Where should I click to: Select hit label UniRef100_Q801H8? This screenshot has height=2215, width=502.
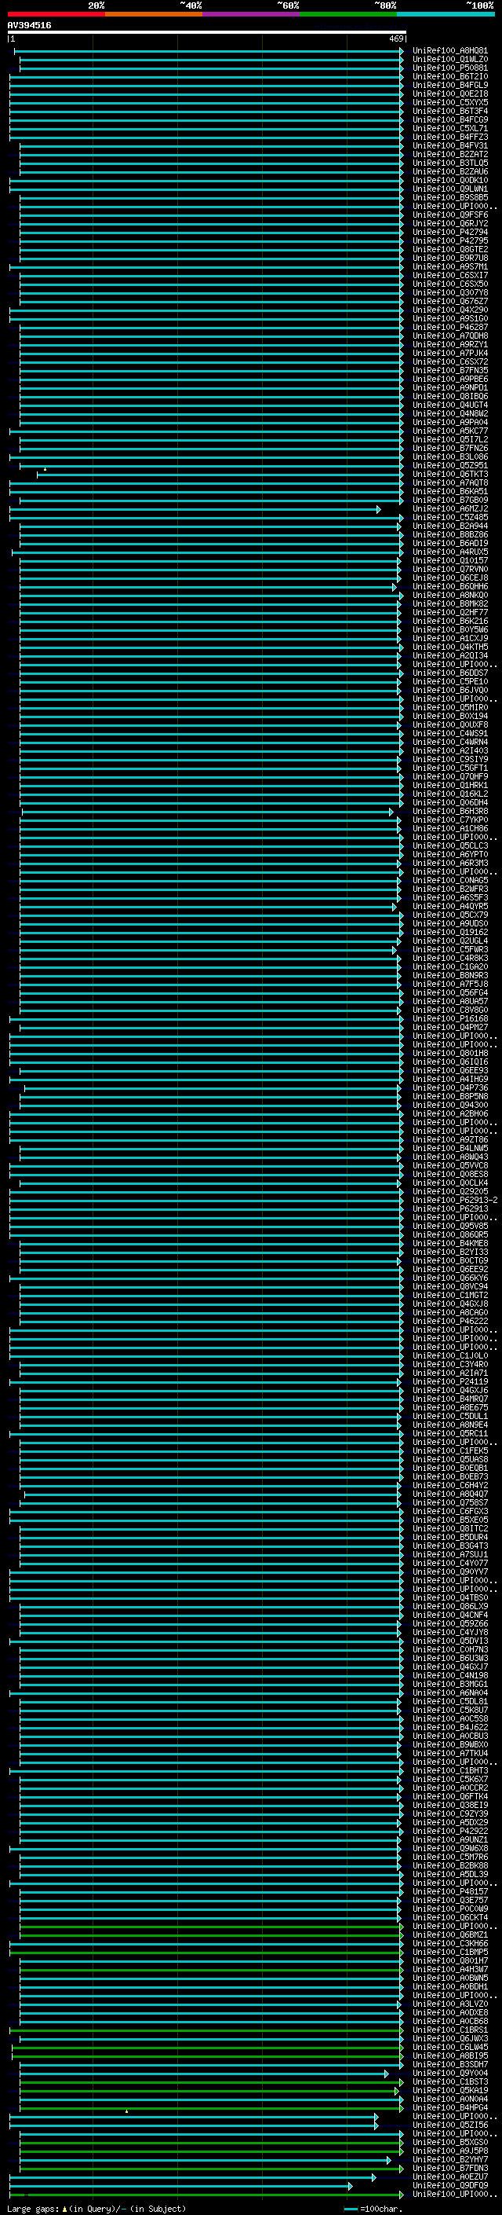[x=449, y=1052]
